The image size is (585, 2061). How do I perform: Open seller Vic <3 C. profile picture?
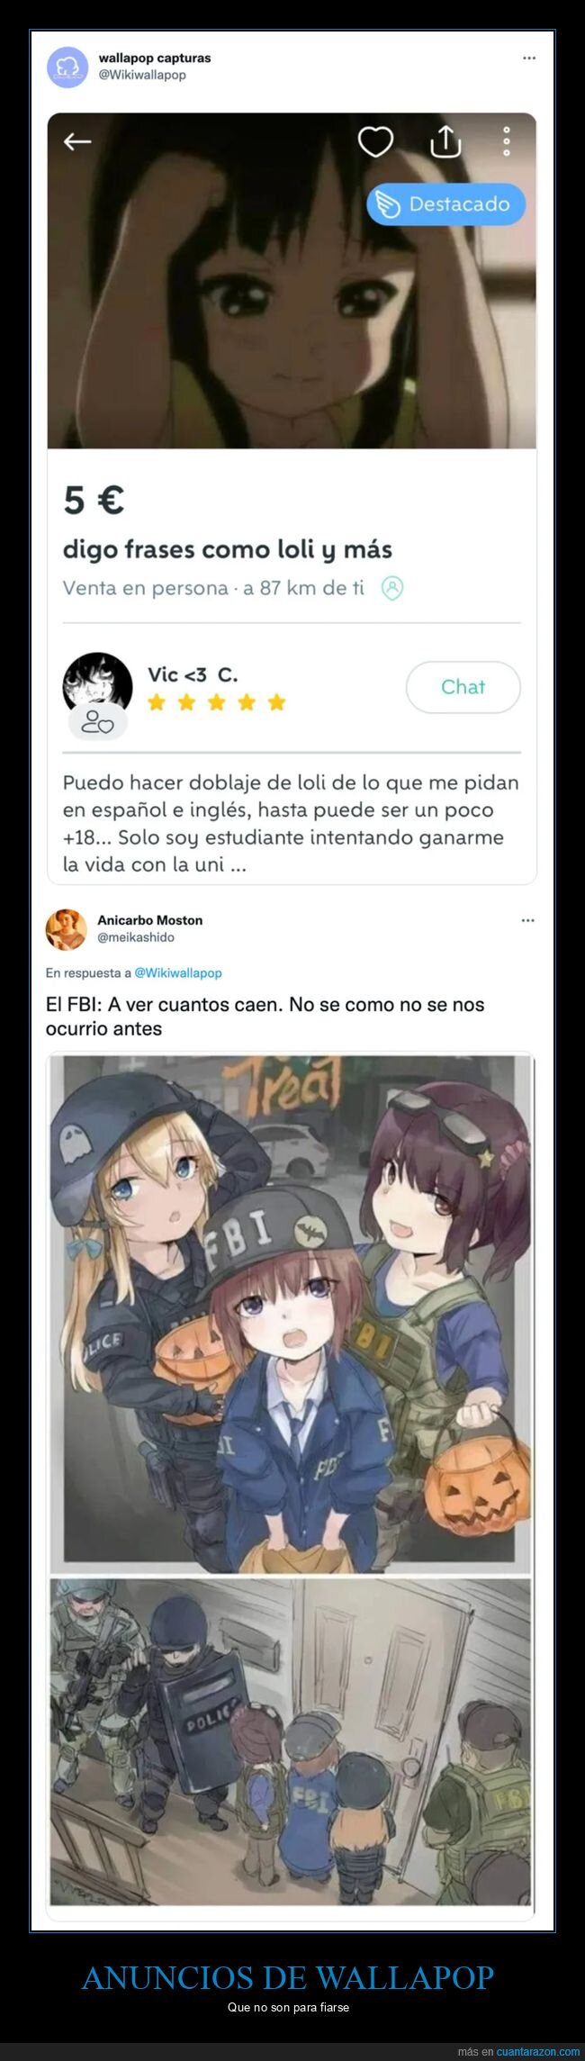coord(97,686)
